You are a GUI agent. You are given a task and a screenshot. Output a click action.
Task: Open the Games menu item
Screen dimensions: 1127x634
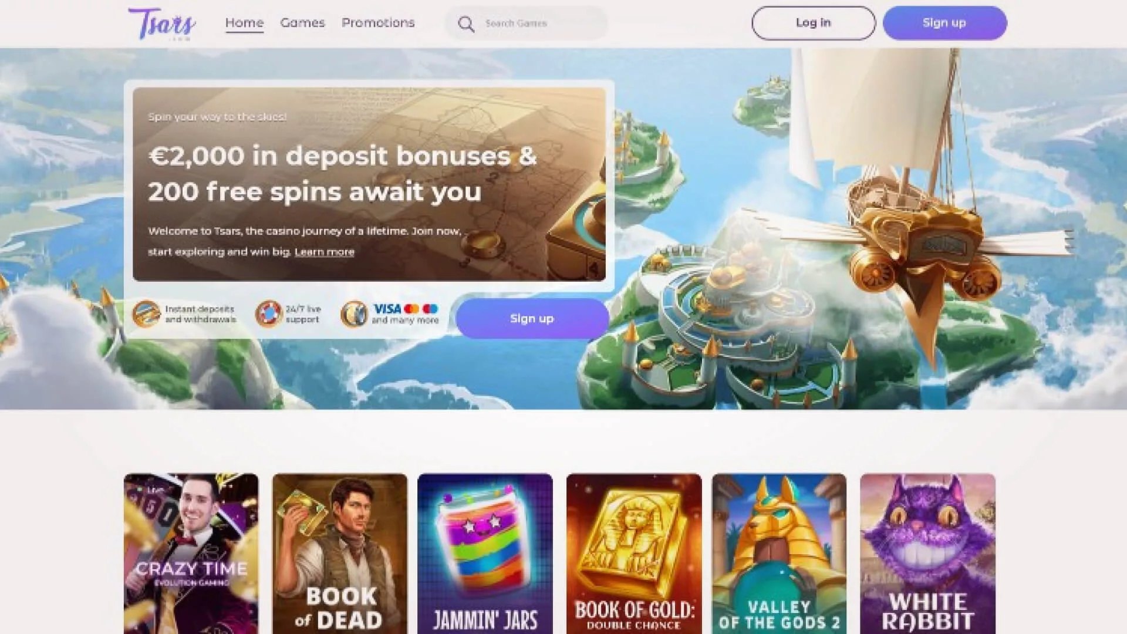tap(302, 23)
